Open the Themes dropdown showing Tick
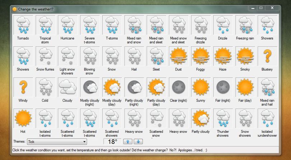The image size is (291, 160). click(57, 142)
